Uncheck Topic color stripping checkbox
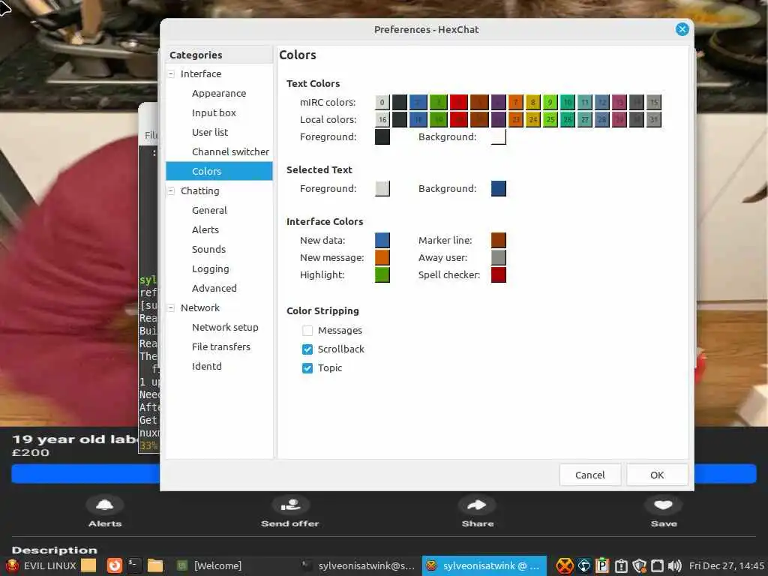 click(307, 367)
